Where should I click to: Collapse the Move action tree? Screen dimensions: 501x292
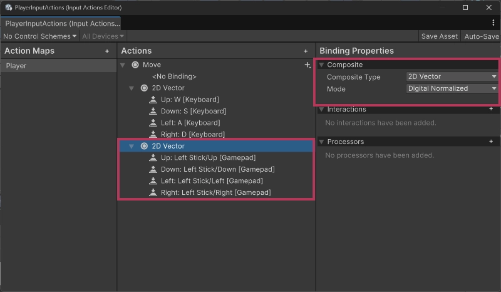[123, 65]
